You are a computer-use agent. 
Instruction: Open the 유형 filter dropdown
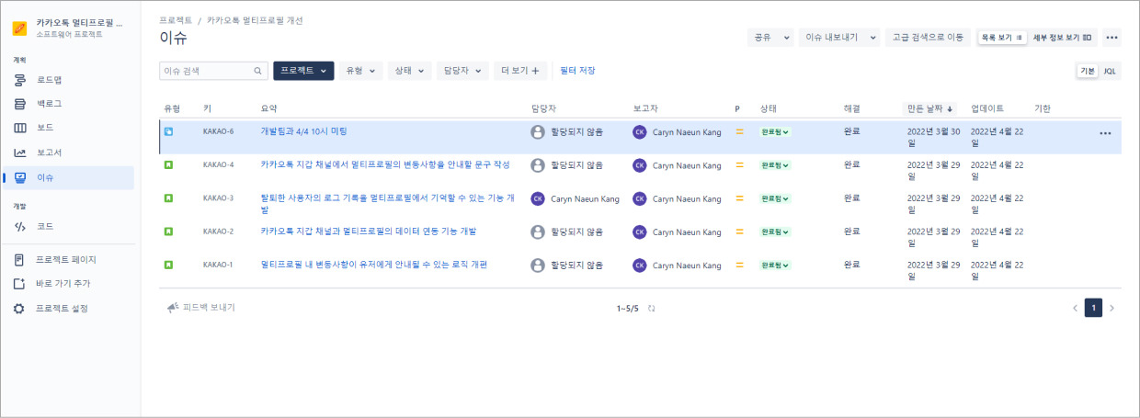click(360, 71)
